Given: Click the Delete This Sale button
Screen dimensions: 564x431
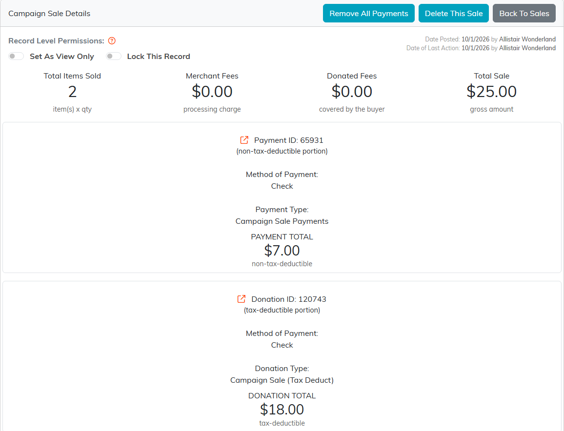Looking at the screenshot, I should [454, 13].
